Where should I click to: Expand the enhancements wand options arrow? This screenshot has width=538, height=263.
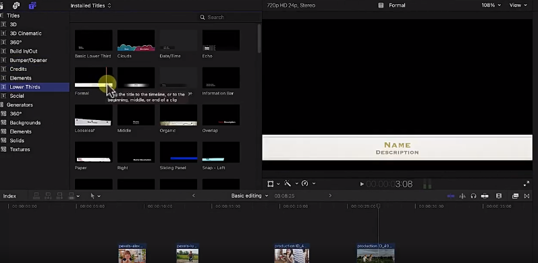coord(297,184)
